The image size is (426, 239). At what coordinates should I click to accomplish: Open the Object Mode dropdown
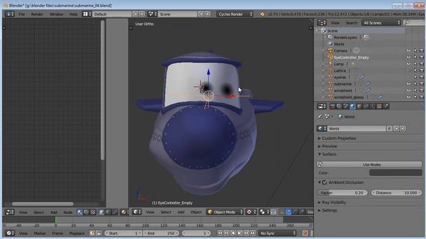coord(225,212)
